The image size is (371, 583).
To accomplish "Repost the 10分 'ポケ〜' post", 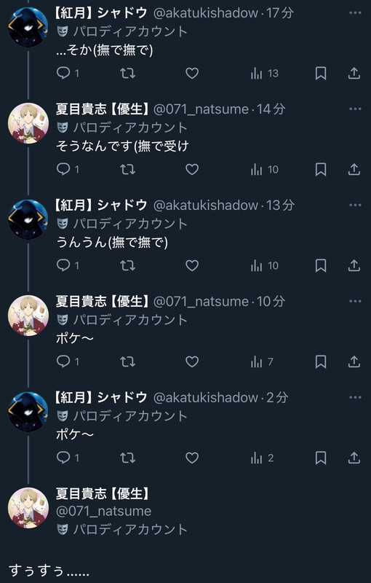I will [x=127, y=361].
